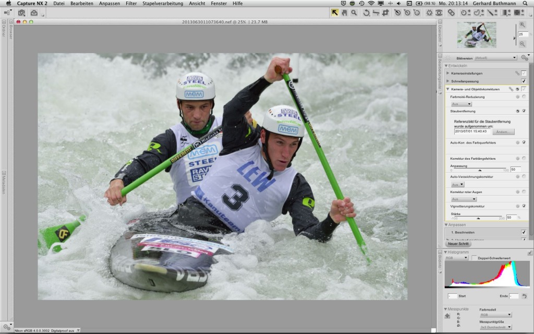The width and height of the screenshot is (534, 334).
Task: Expand the Kameraeinstellungen section
Action: pos(448,73)
